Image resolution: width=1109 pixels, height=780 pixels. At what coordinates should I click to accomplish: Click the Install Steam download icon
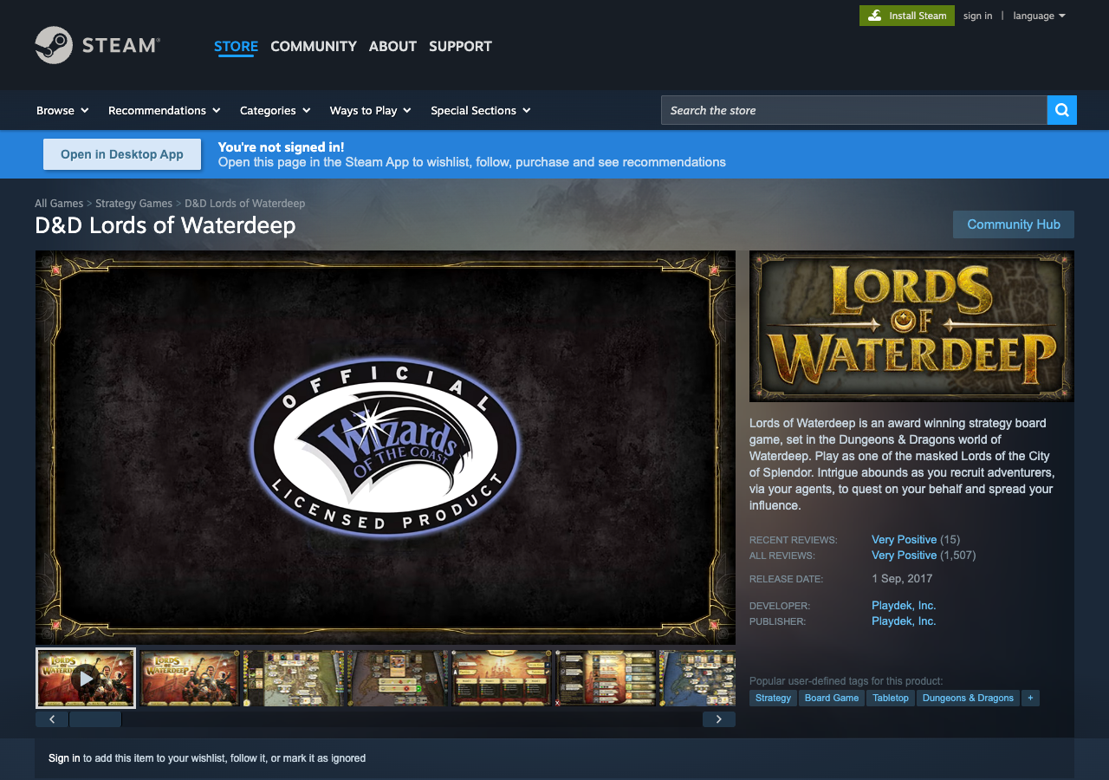[x=877, y=15]
